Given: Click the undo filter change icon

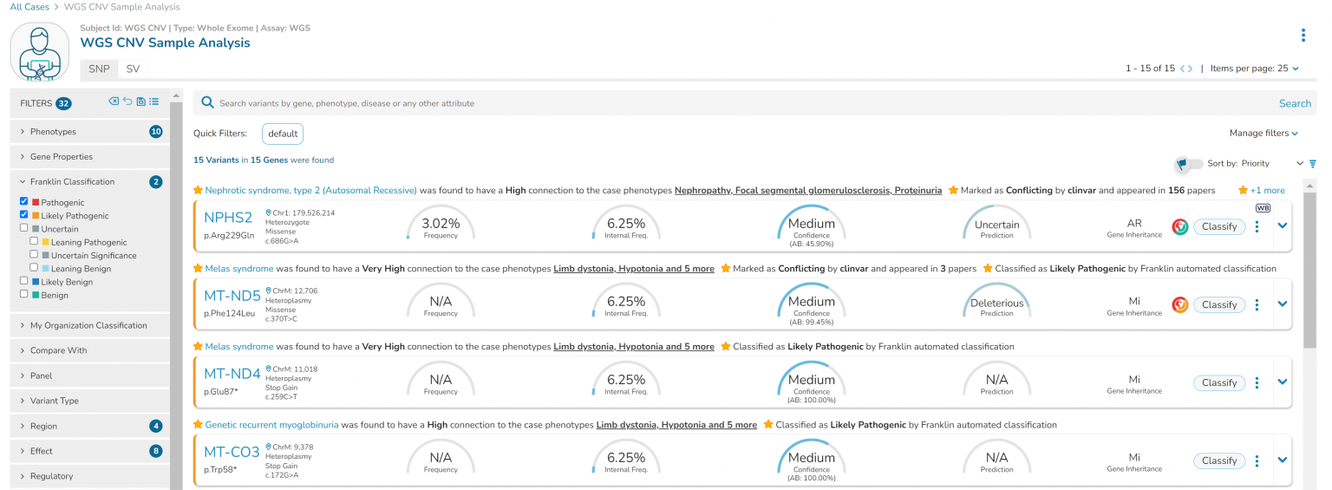Looking at the screenshot, I should 127,101.
